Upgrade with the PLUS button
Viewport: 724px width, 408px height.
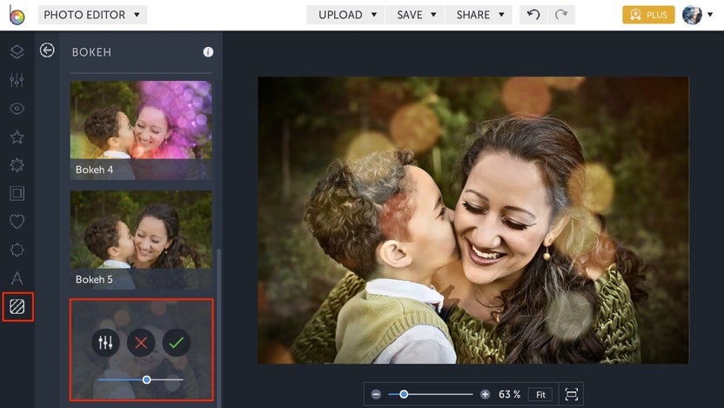pyautogui.click(x=648, y=15)
